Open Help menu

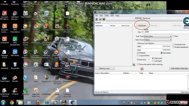[117, 16]
